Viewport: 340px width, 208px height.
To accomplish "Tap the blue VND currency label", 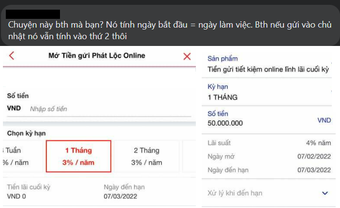I will [324, 120].
